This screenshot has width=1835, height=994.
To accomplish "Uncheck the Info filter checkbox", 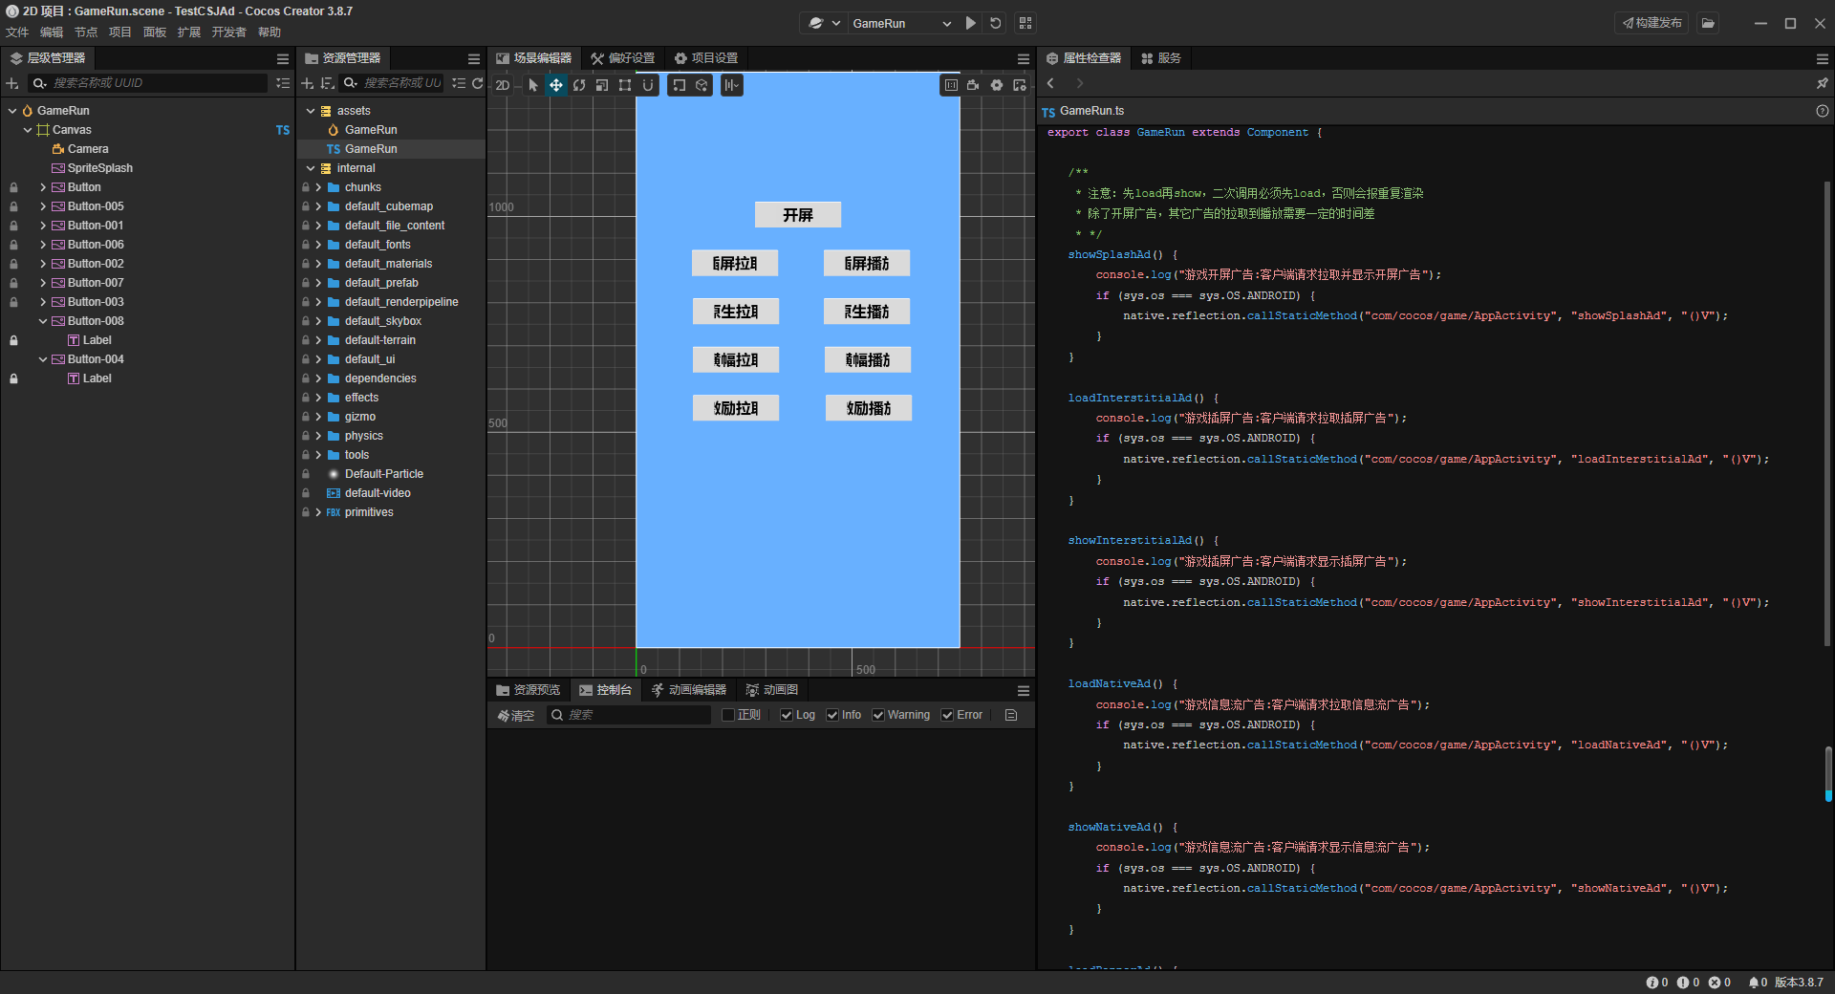I will (x=832, y=715).
